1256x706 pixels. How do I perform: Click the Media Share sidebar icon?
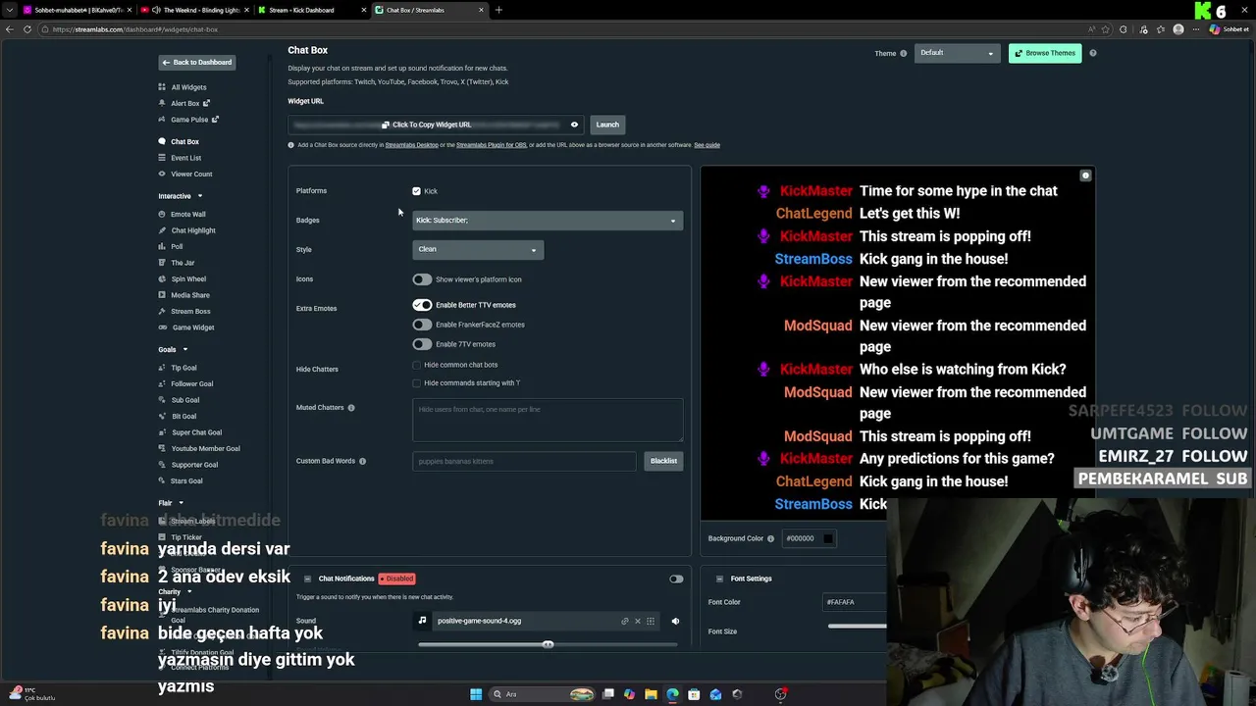tap(163, 295)
